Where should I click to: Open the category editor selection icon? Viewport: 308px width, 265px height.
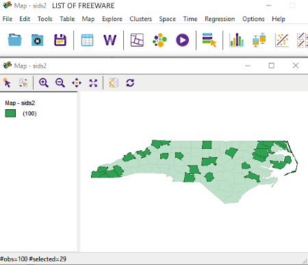click(209, 40)
